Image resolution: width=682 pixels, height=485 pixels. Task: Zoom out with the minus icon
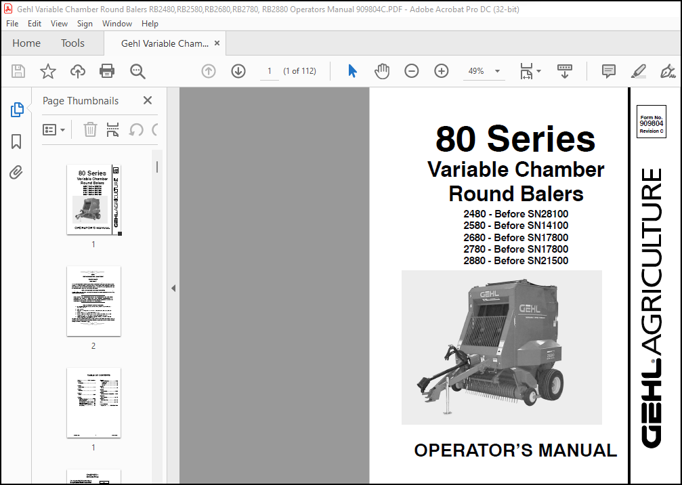(412, 71)
